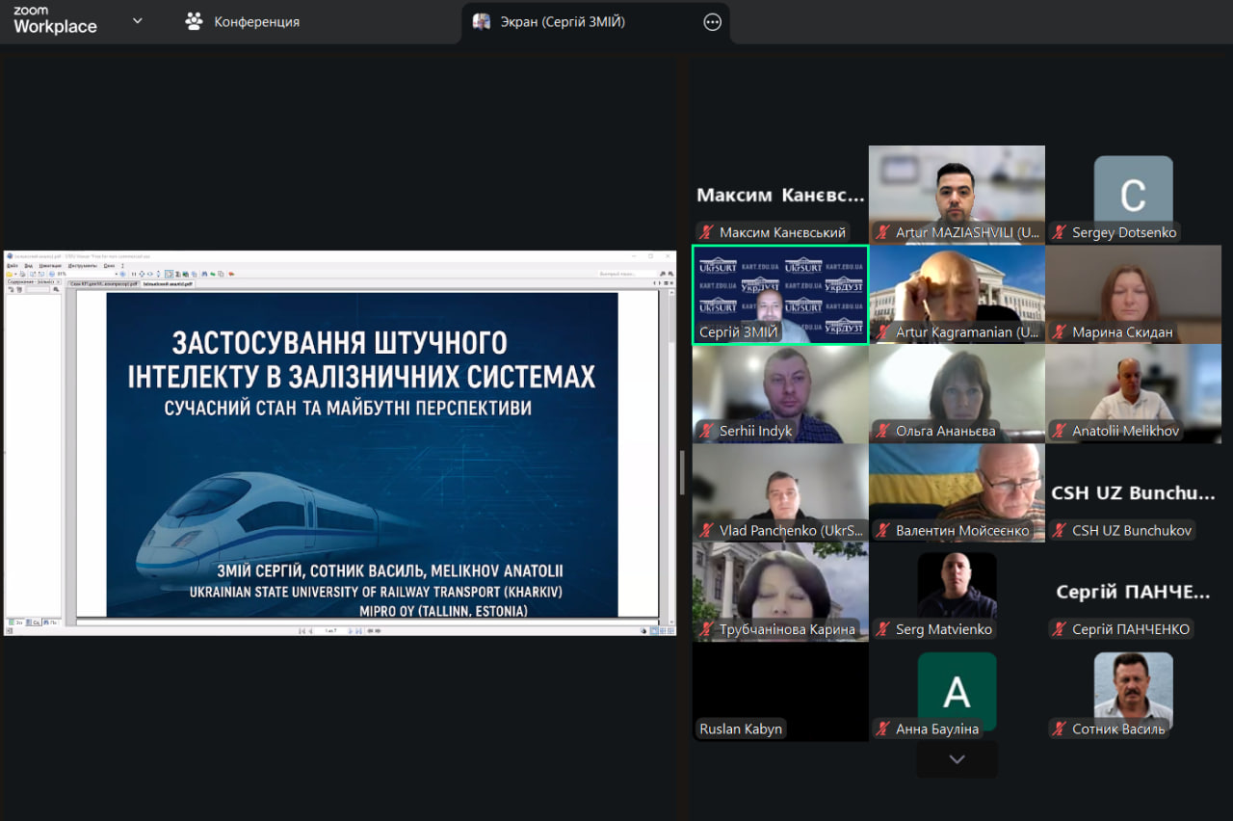The width and height of the screenshot is (1233, 821).
Task: Click muted mic icon on Sergey Dotsenko
Action: point(1060,232)
